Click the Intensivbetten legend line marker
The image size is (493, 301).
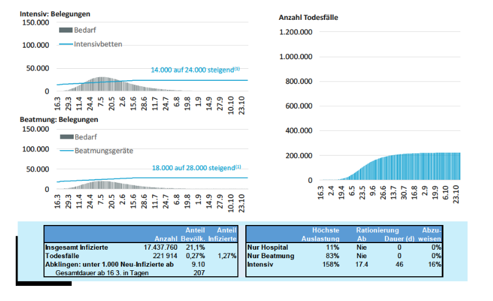click(x=65, y=44)
